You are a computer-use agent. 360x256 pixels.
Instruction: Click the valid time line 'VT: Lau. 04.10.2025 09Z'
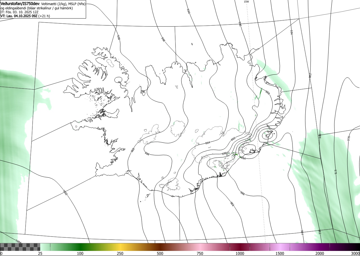pos(19,16)
